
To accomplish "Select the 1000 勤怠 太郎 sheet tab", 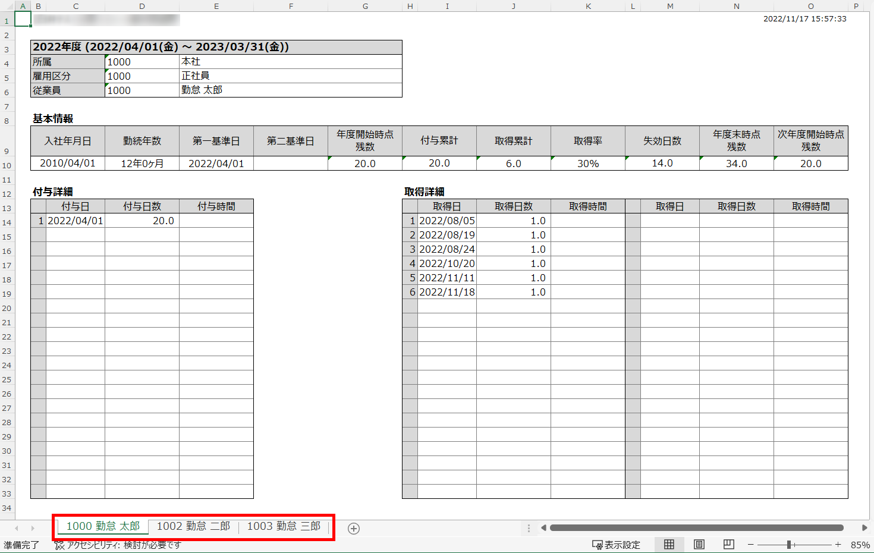I will pos(103,526).
